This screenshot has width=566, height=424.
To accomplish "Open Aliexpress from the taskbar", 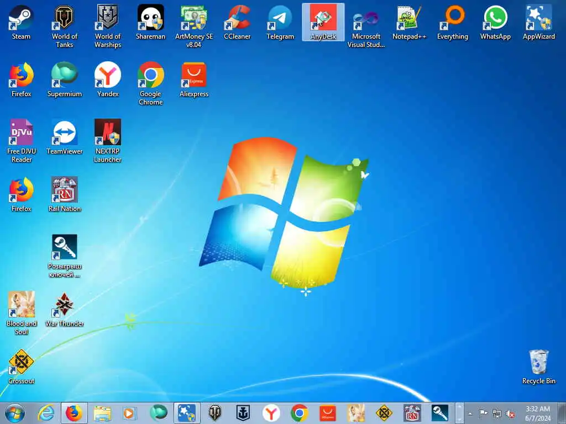I will click(x=327, y=413).
